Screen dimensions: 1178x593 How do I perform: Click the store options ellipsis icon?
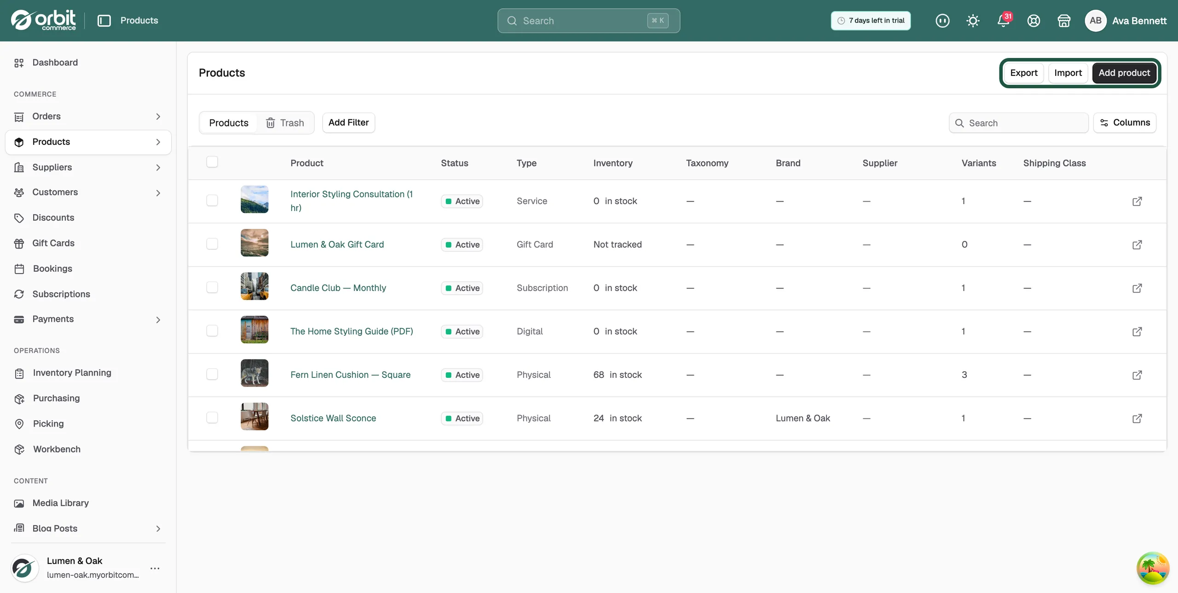(x=155, y=568)
